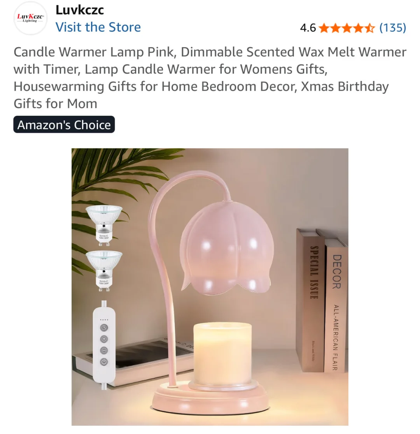Click the Visit the Store link

coord(98,27)
